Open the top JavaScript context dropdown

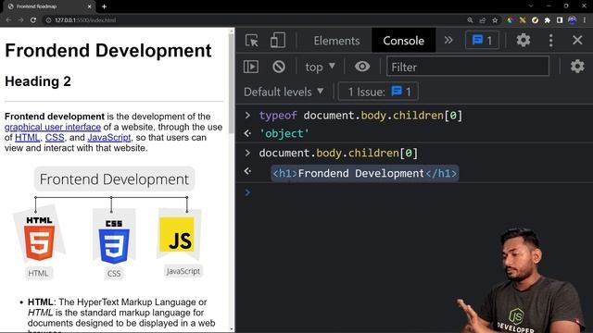tap(320, 67)
